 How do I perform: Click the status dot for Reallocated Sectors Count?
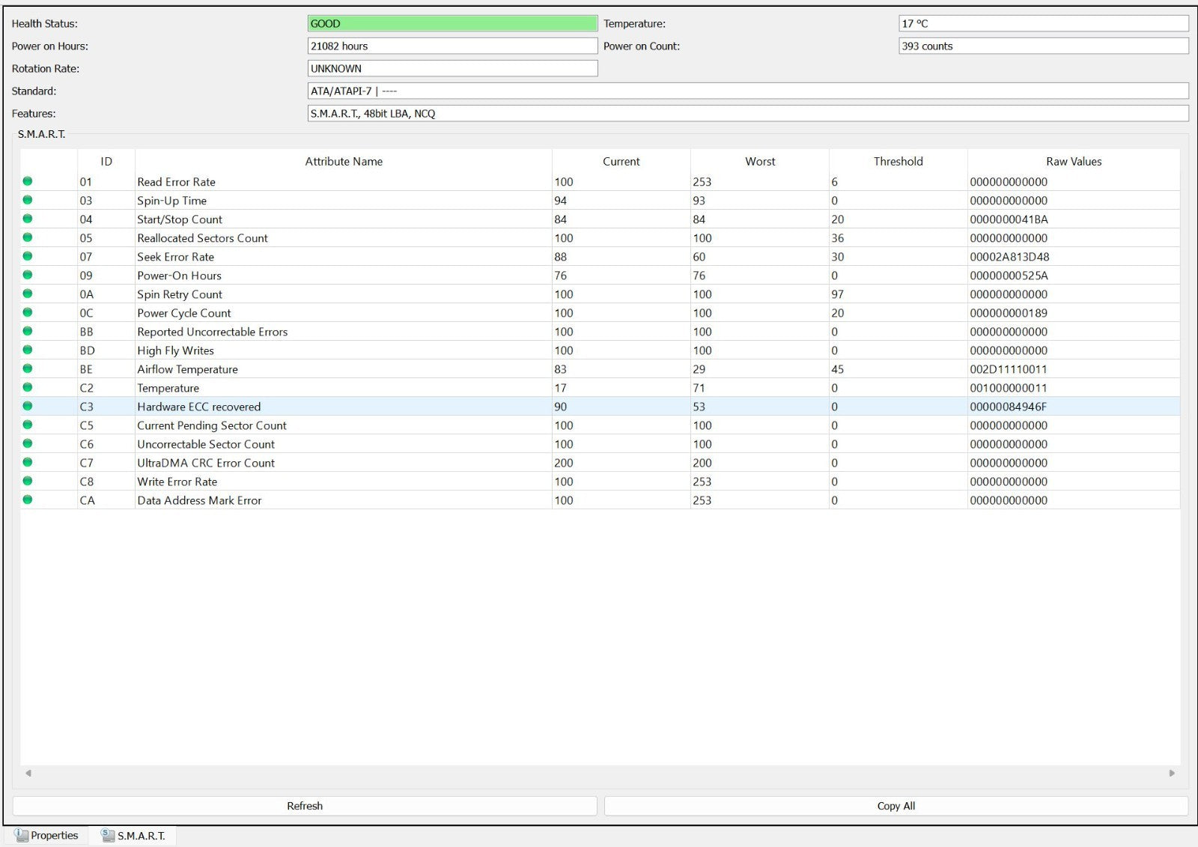click(28, 237)
